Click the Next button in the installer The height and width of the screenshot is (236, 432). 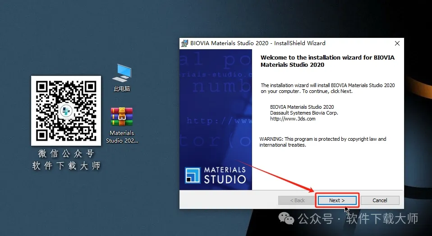pyautogui.click(x=336, y=200)
